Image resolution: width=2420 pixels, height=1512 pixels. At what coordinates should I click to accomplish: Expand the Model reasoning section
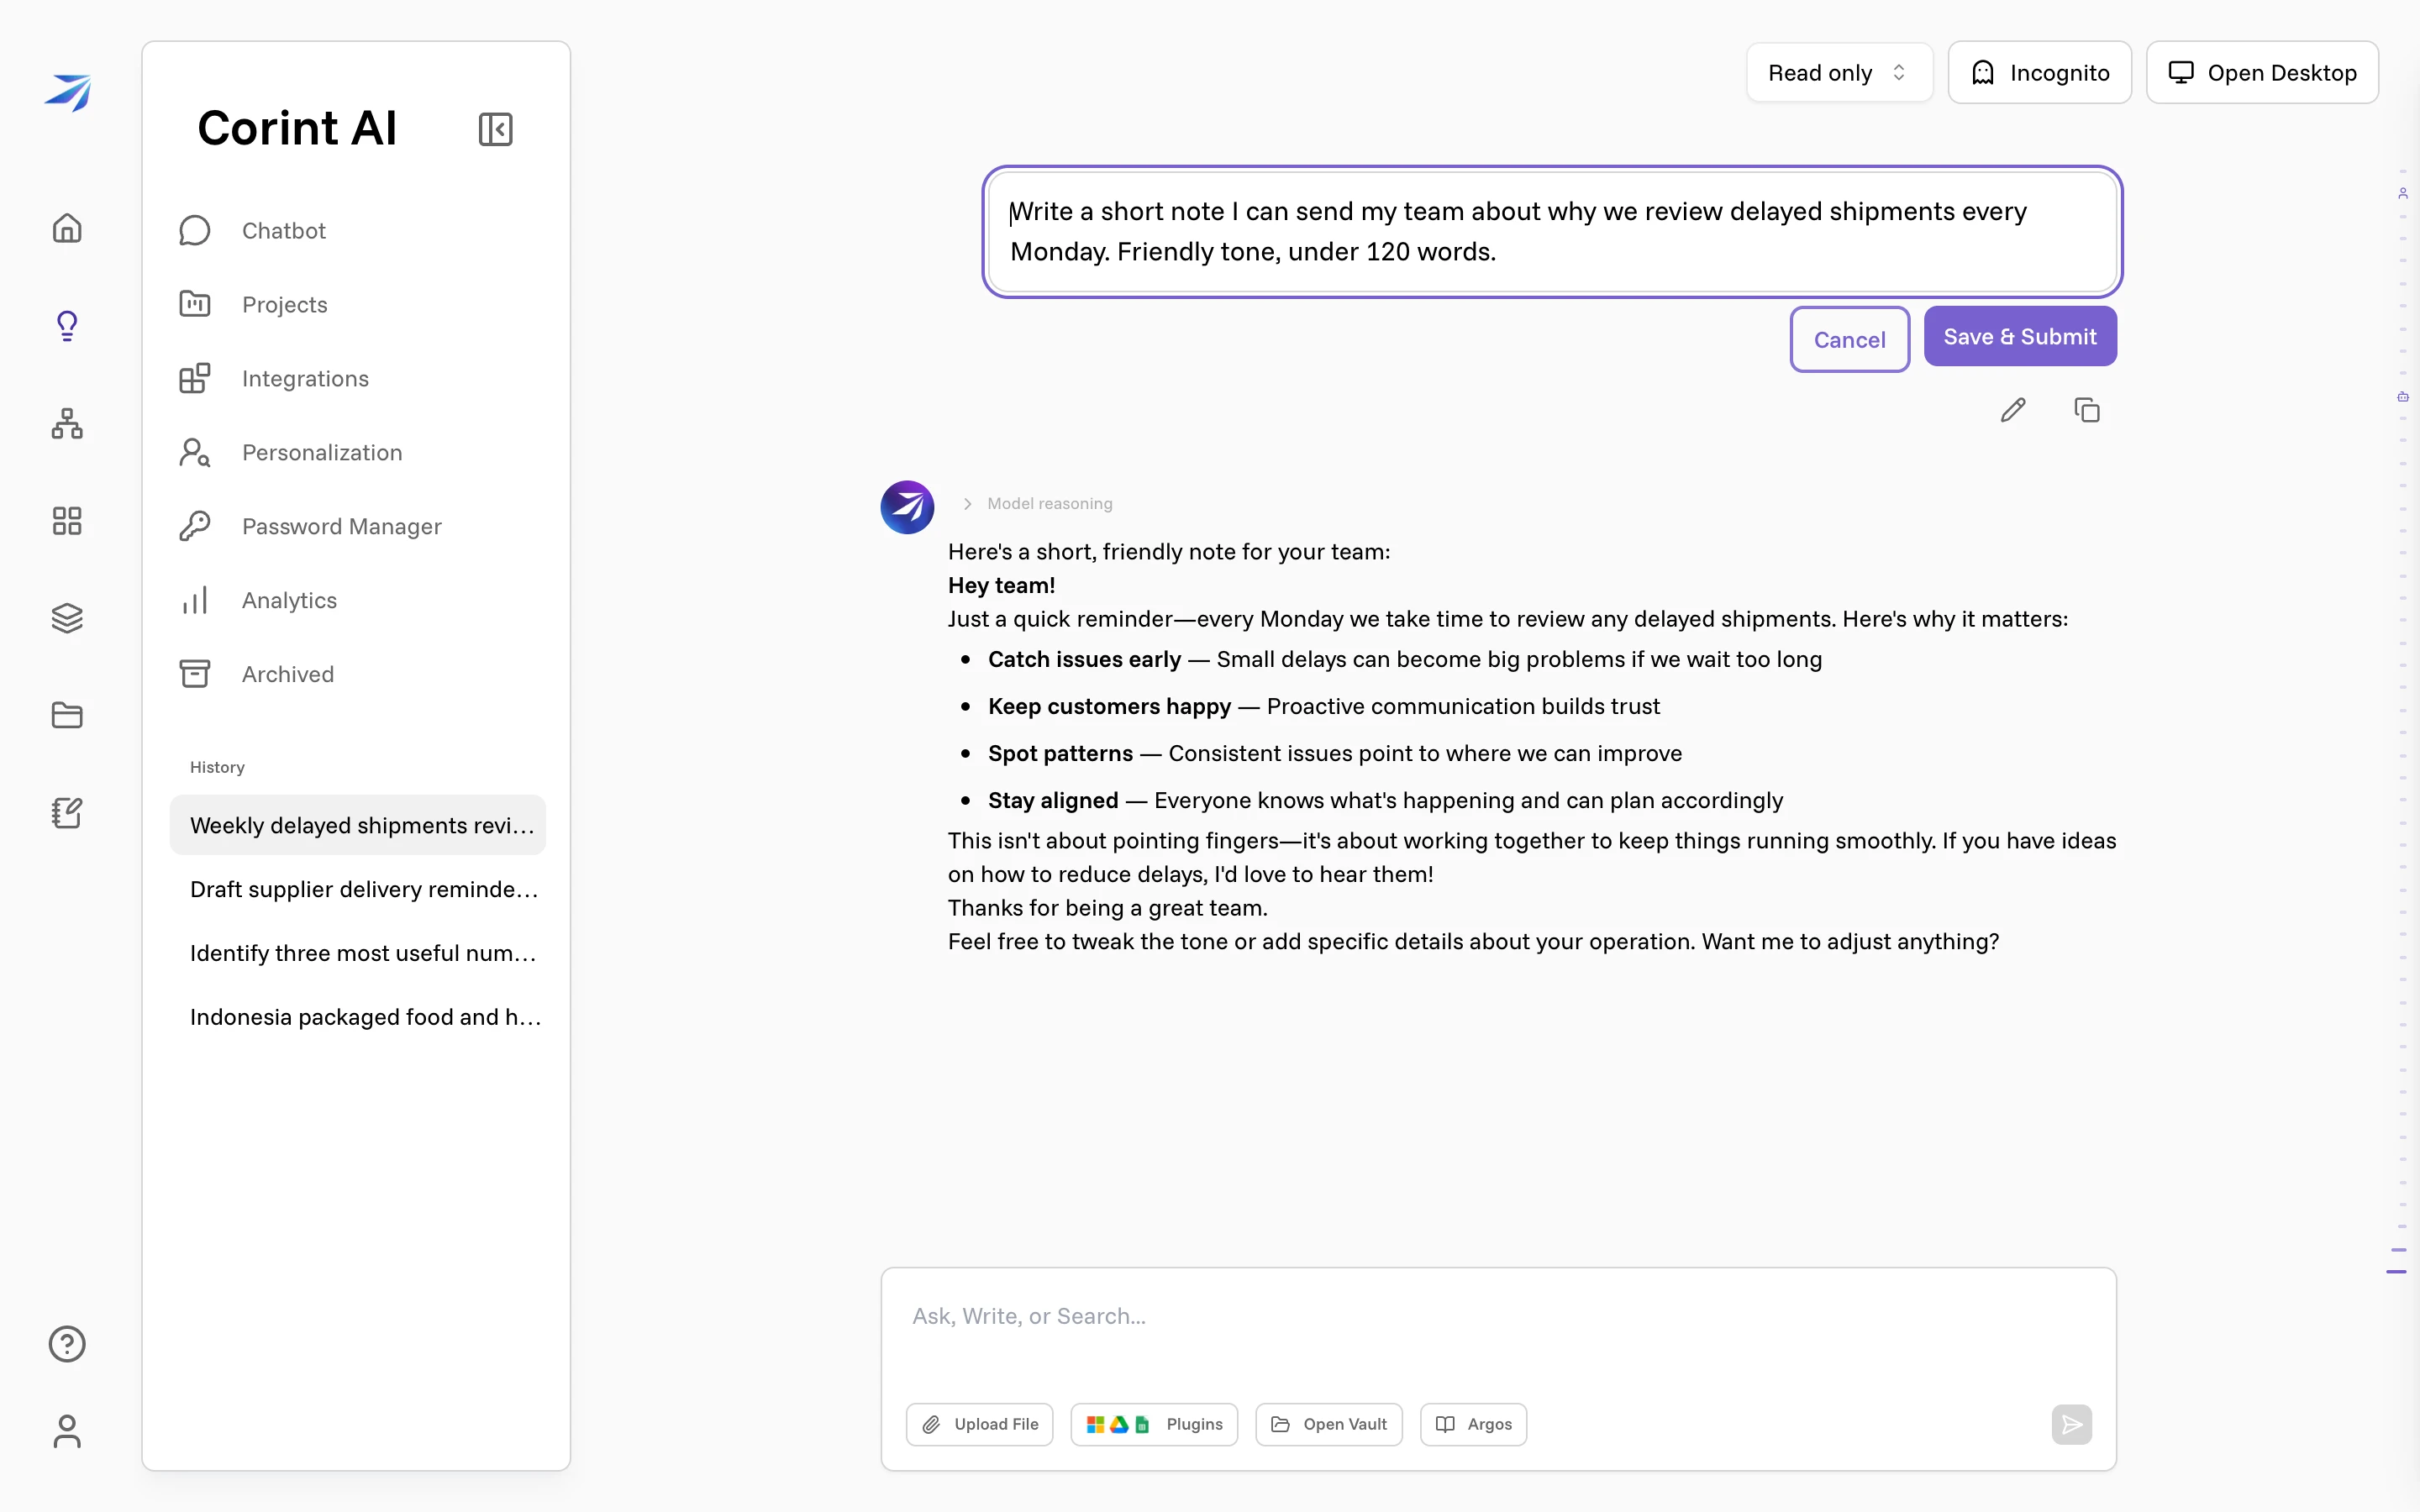[1037, 504]
